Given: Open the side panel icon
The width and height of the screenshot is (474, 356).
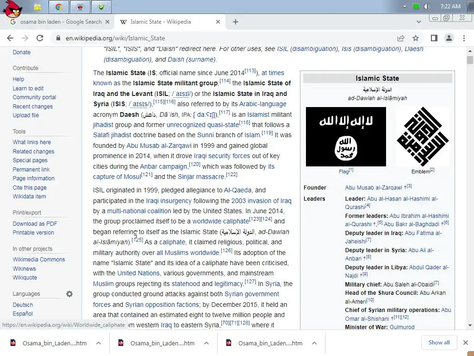Looking at the screenshot, I should 434,38.
